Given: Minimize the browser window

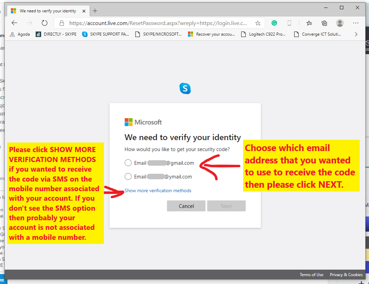Looking at the screenshot, I should 326,8.
